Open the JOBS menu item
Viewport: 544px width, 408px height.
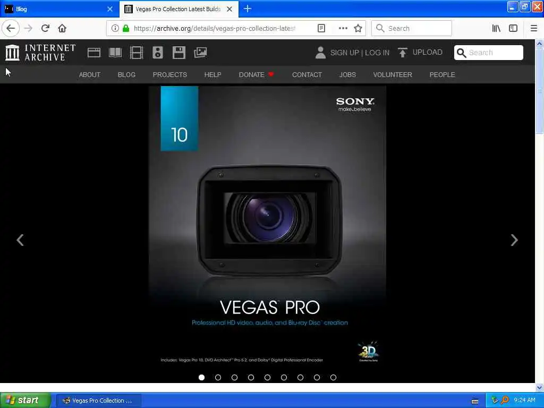[x=347, y=74]
